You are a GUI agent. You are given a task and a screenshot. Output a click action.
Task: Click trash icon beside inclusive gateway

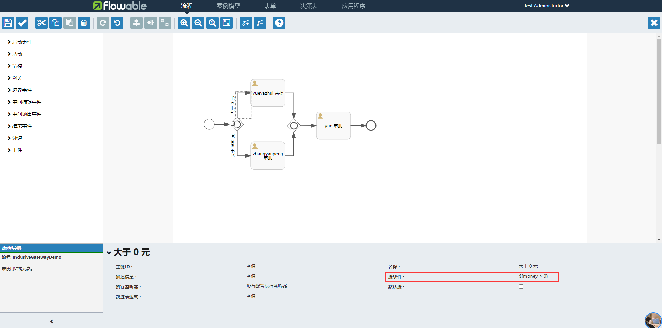(233, 124)
